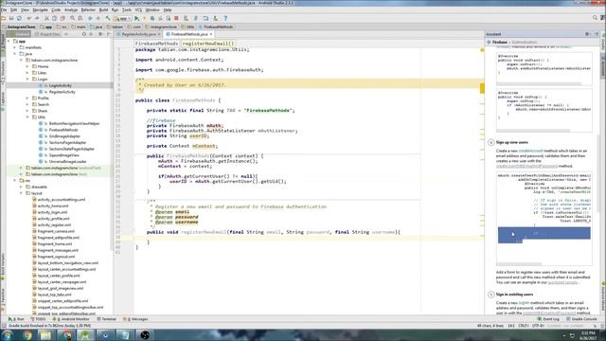Click the navigate Back toolbar arrow
Image resolution: width=606 pixels, height=341 pixels.
coord(90,18)
